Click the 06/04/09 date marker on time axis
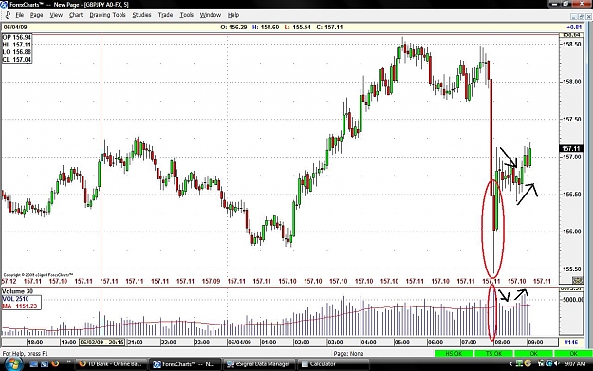Image resolution: width=593 pixels, height=371 pixels. [239, 343]
